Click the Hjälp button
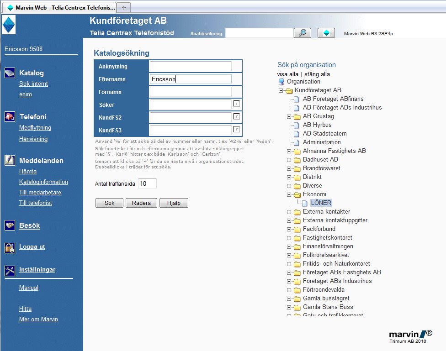Viewport: 446px width, 351px height. tap(174, 203)
